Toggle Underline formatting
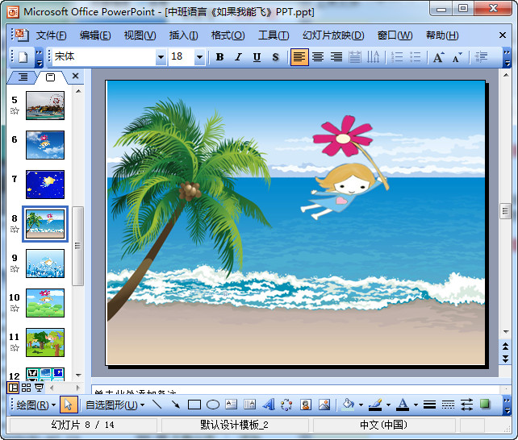The height and width of the screenshot is (440, 518). pos(257,57)
